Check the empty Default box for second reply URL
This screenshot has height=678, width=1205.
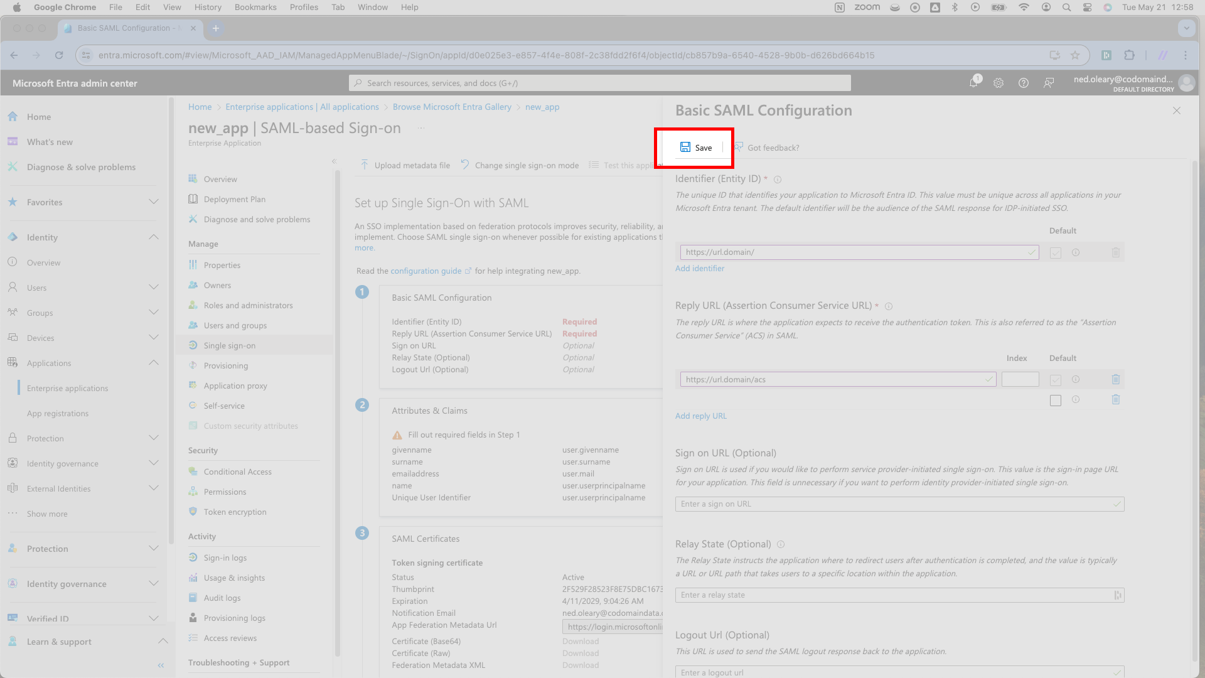[x=1056, y=401]
